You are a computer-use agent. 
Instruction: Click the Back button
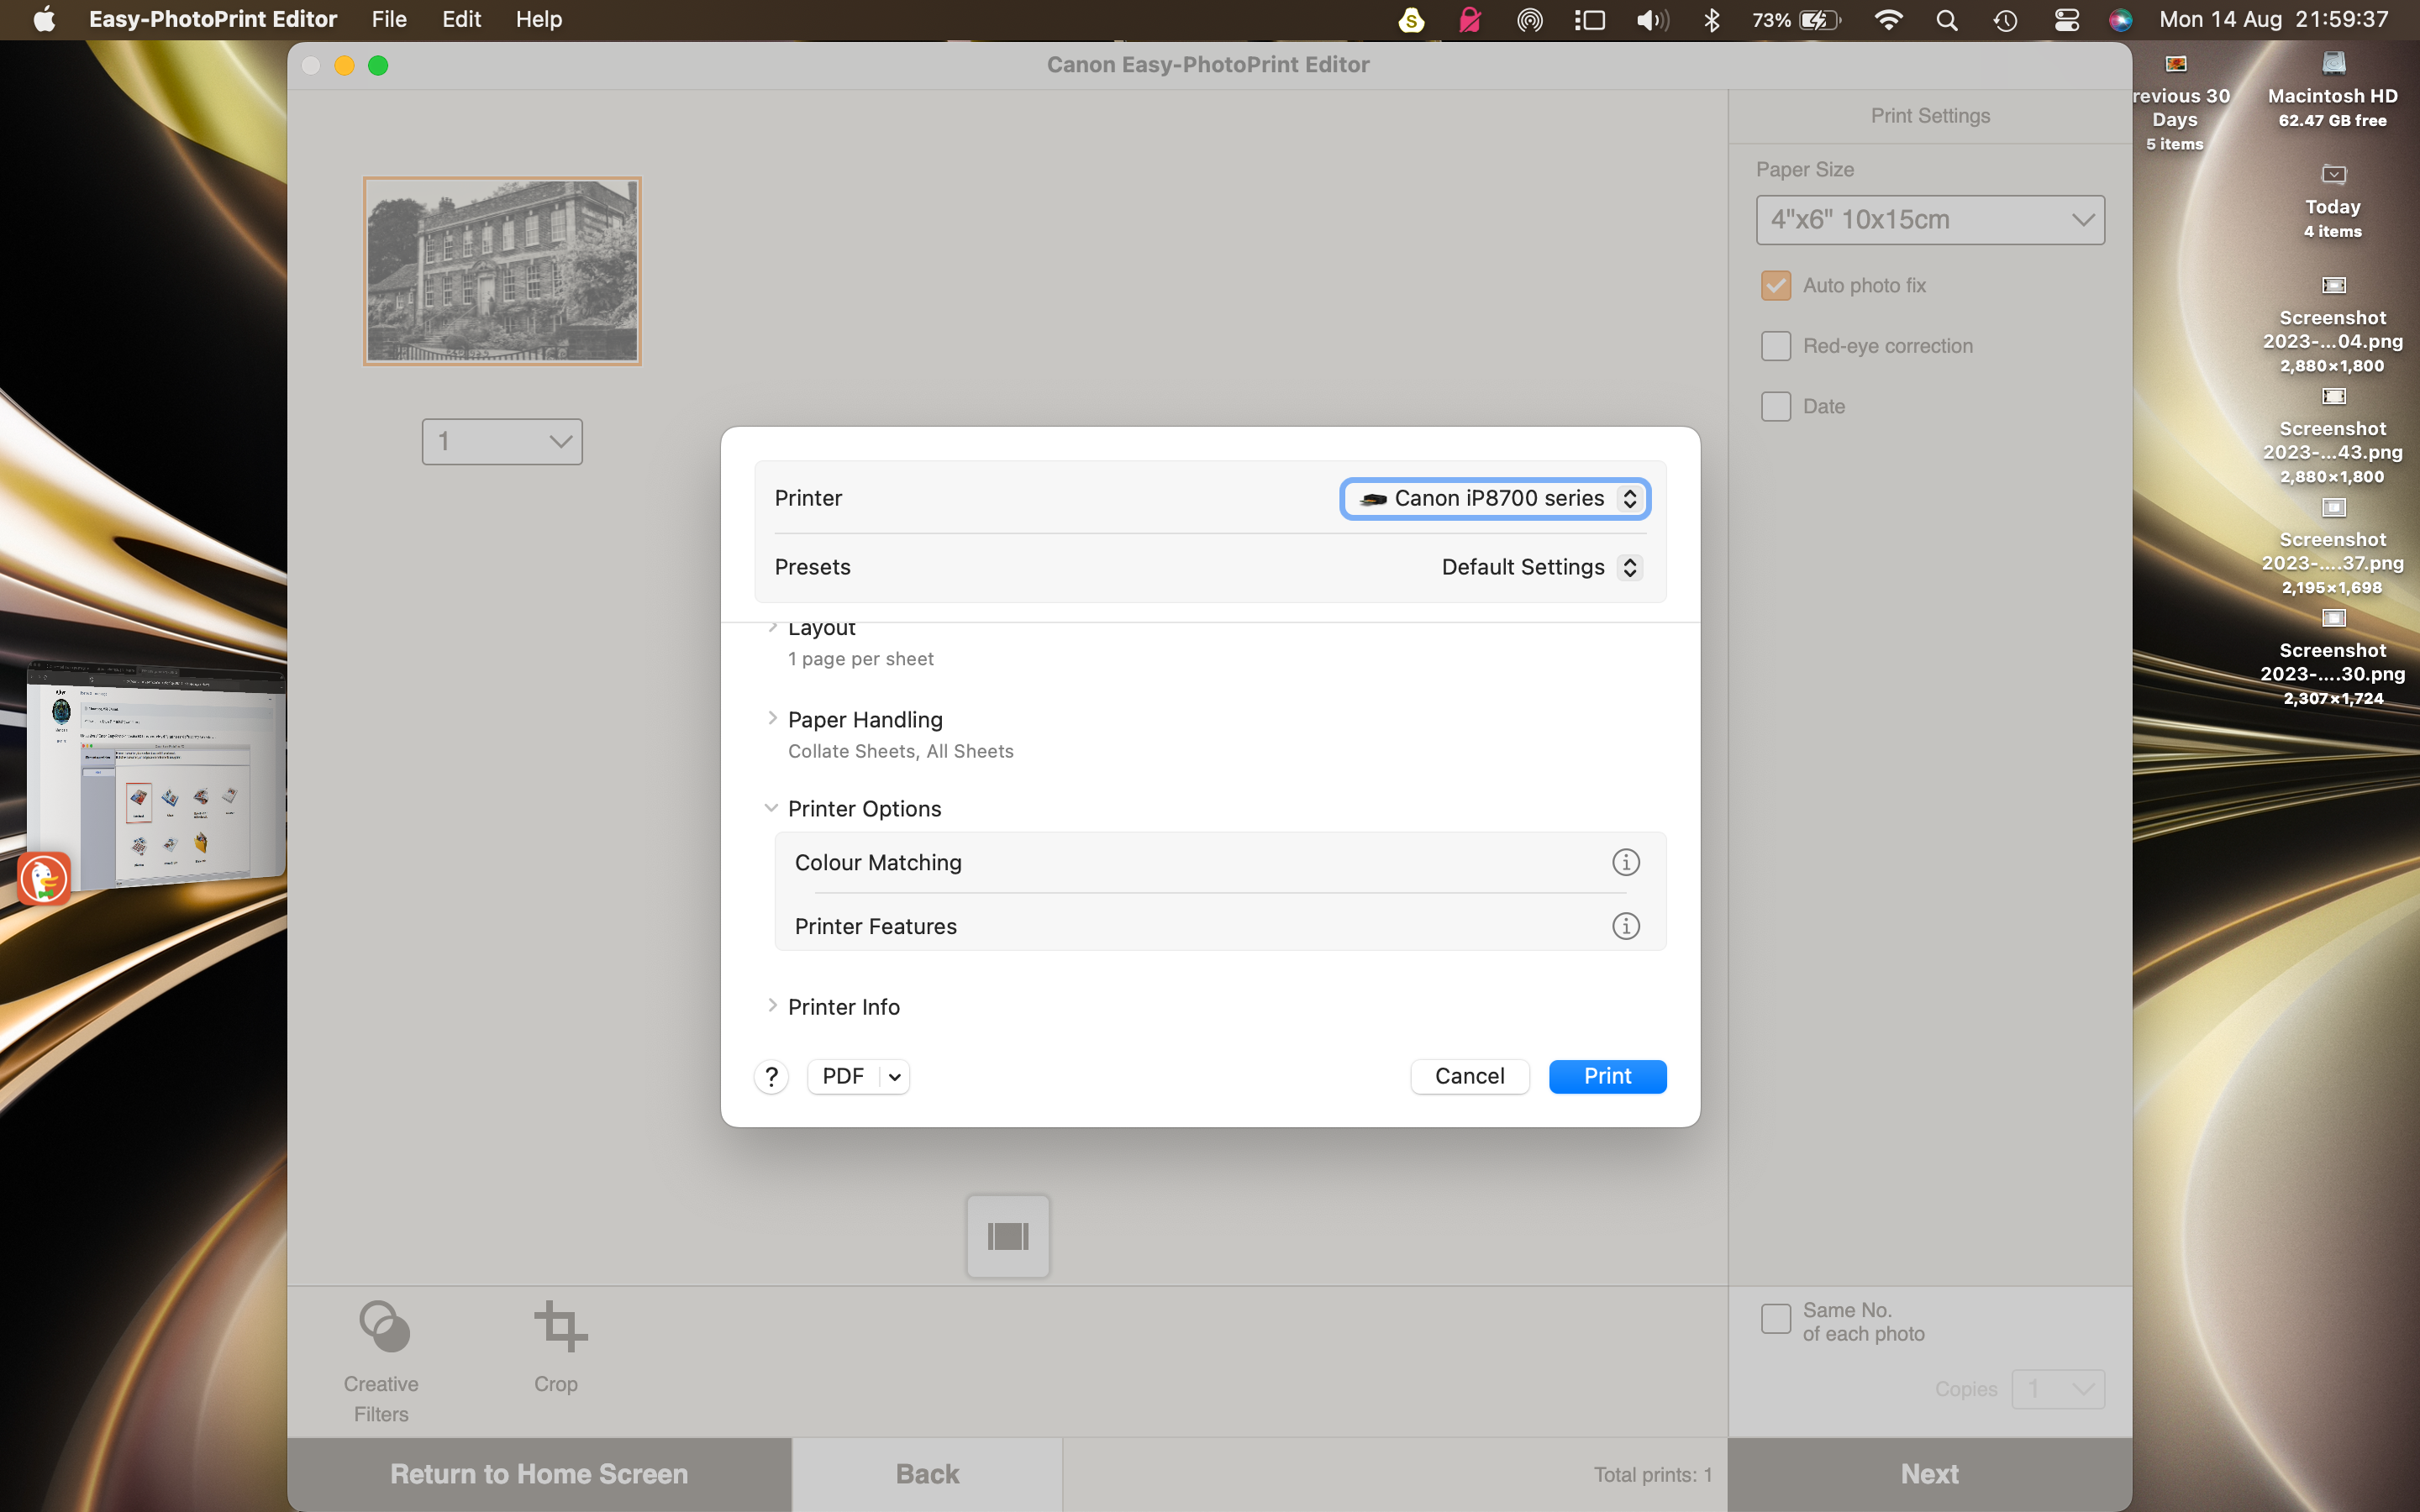927,1474
